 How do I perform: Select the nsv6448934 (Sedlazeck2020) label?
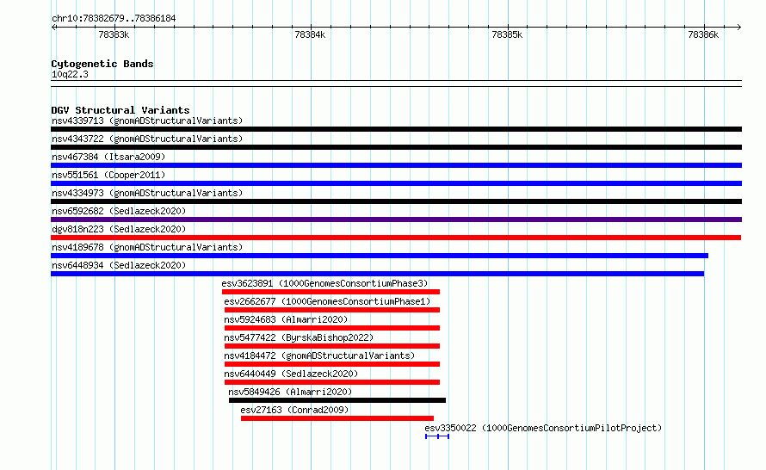[x=119, y=265]
